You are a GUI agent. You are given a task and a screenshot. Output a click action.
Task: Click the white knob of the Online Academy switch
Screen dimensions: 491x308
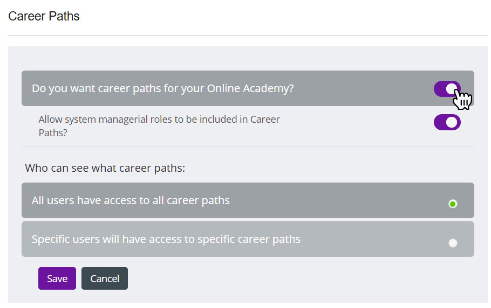coord(452,89)
